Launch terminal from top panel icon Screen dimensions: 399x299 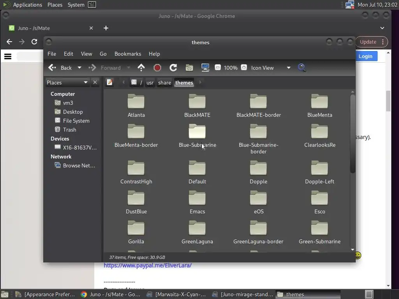[92, 5]
